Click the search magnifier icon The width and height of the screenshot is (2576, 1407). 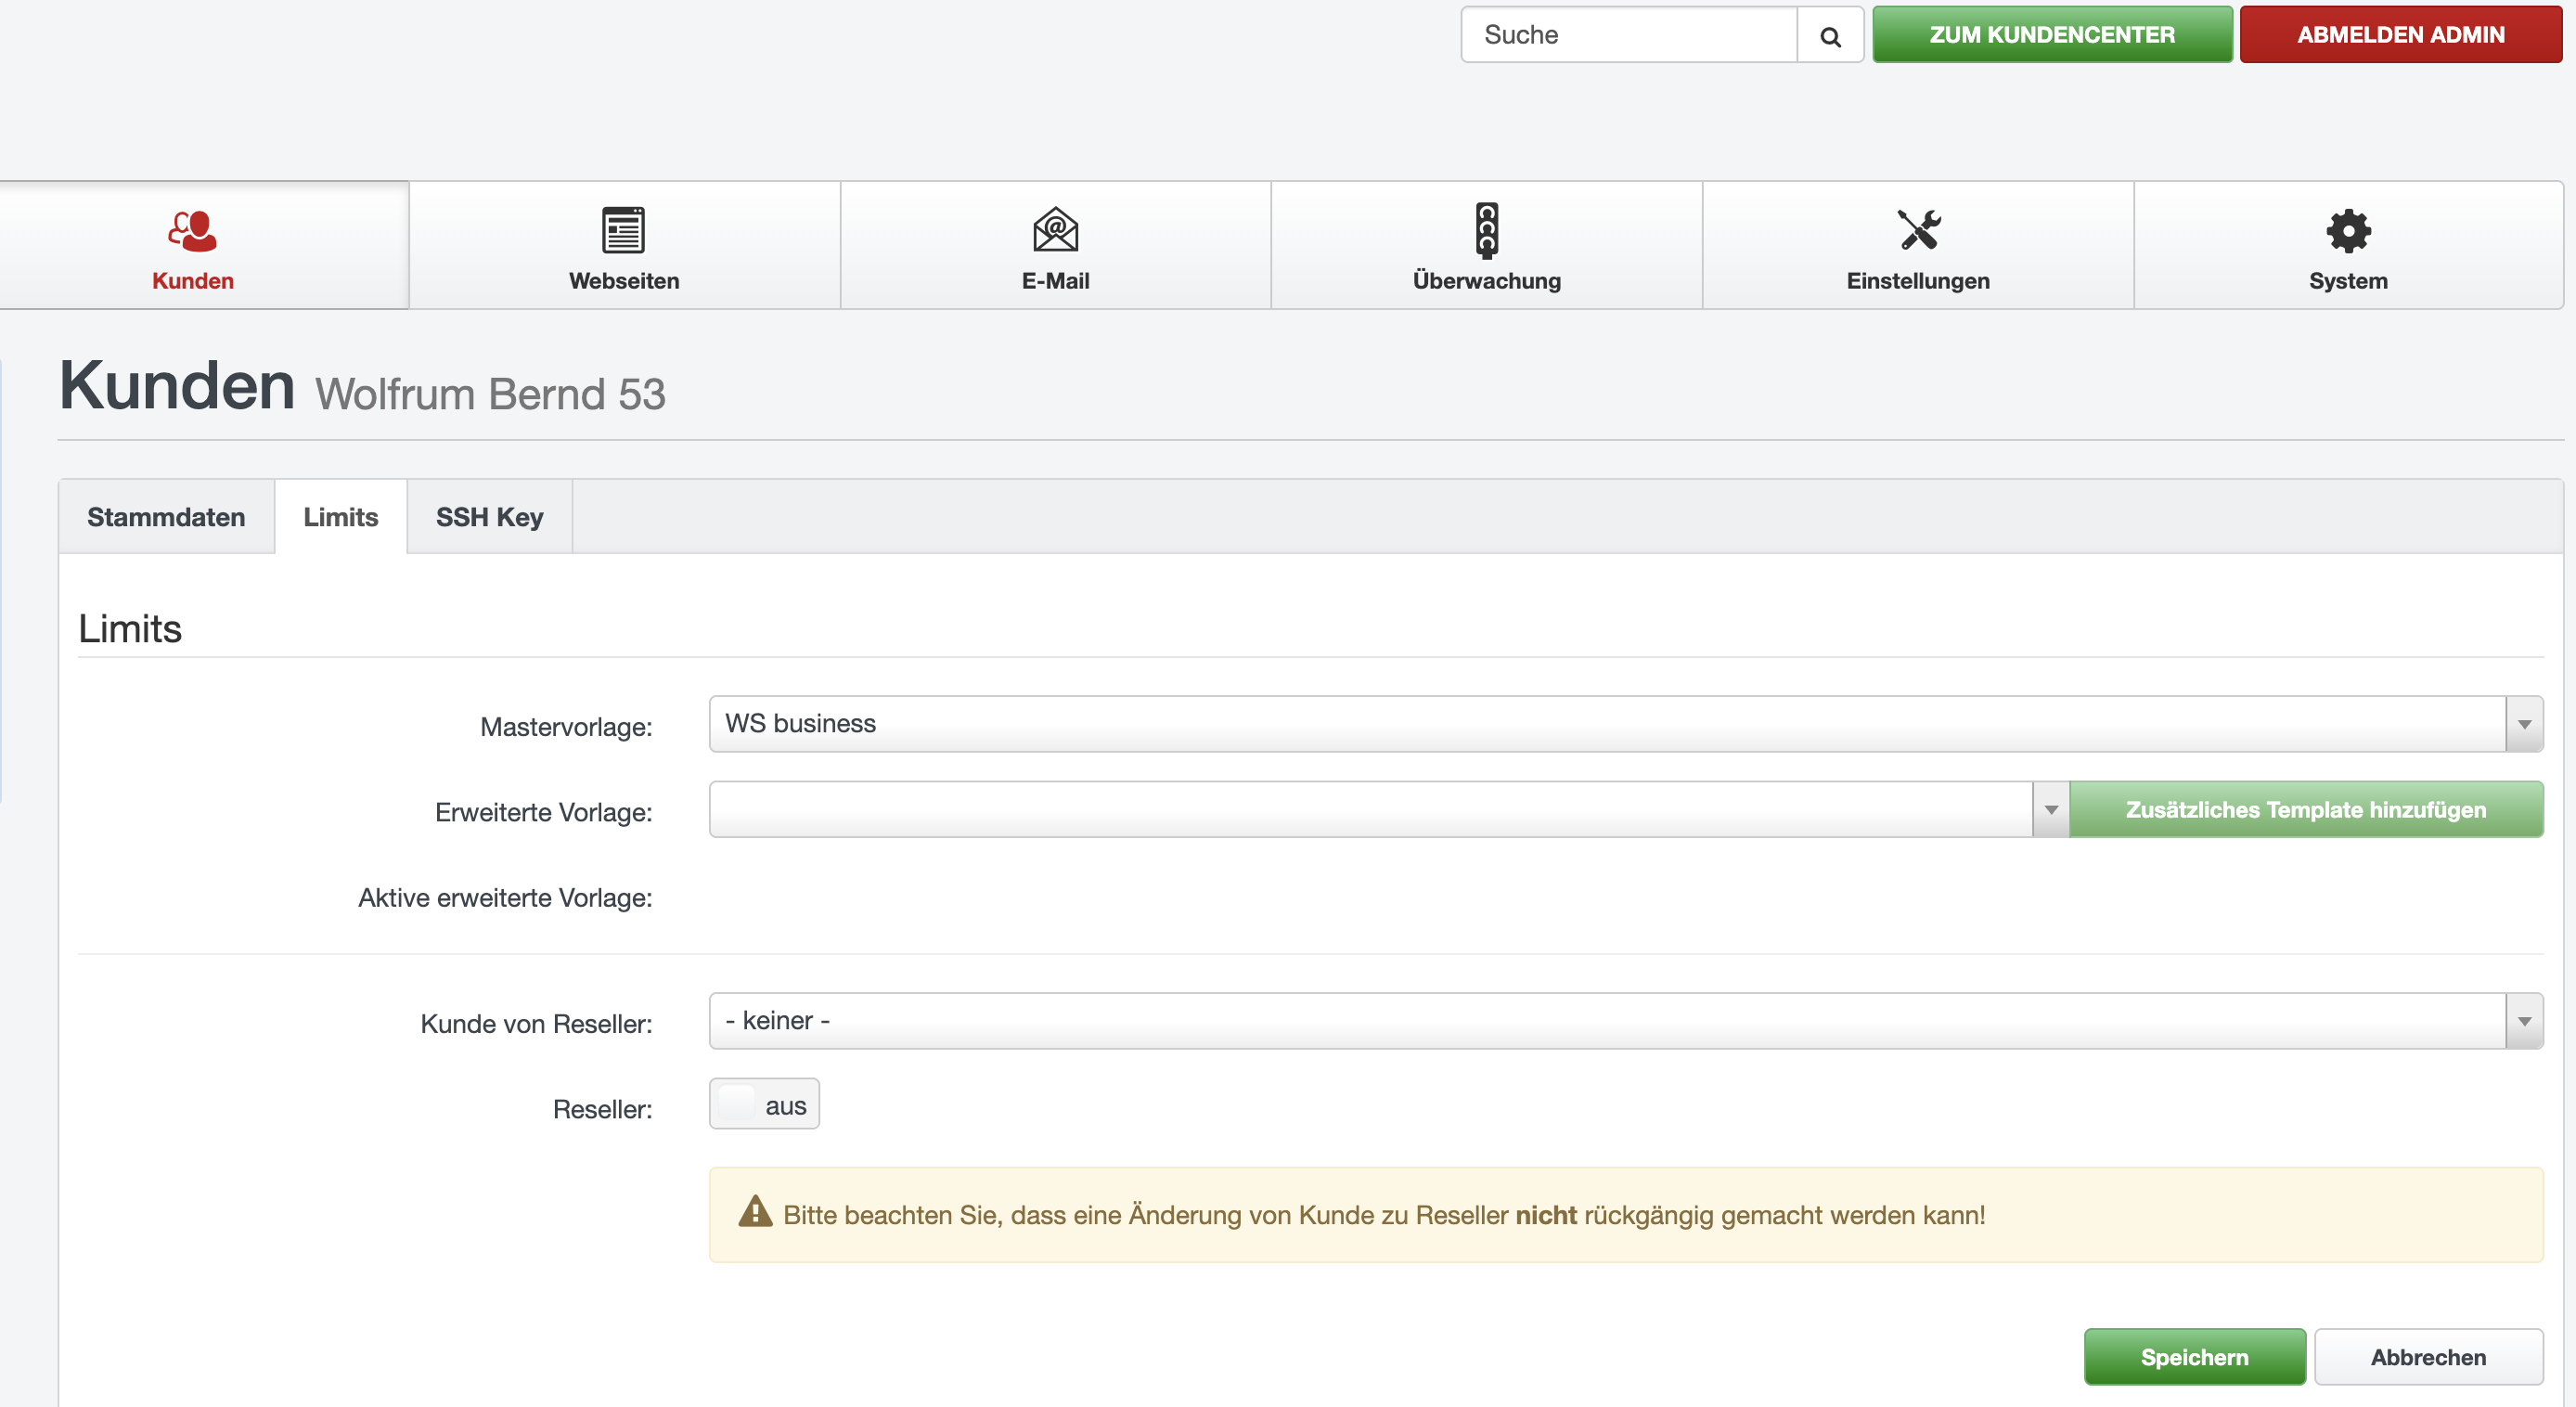(1830, 36)
